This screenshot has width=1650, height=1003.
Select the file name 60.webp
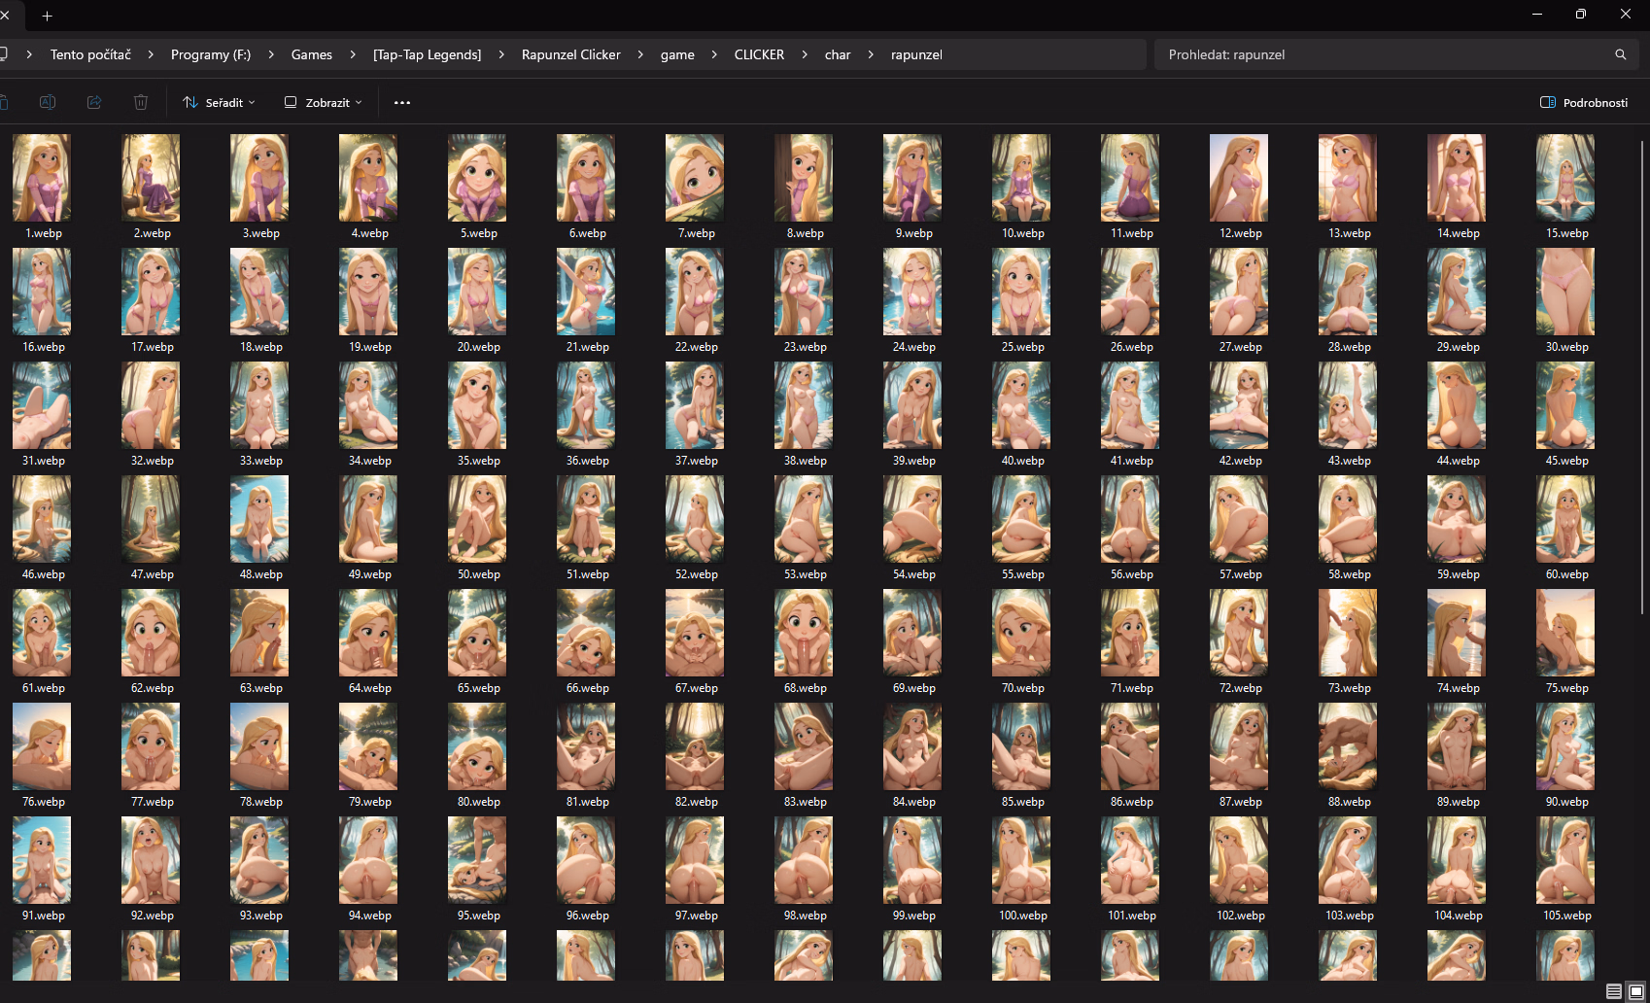(1567, 574)
